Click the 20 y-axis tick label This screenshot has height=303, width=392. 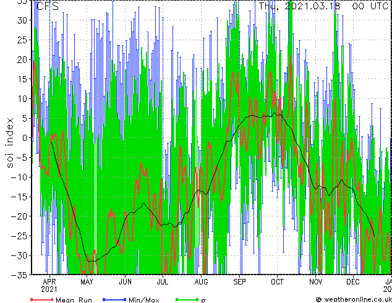pos(22,59)
